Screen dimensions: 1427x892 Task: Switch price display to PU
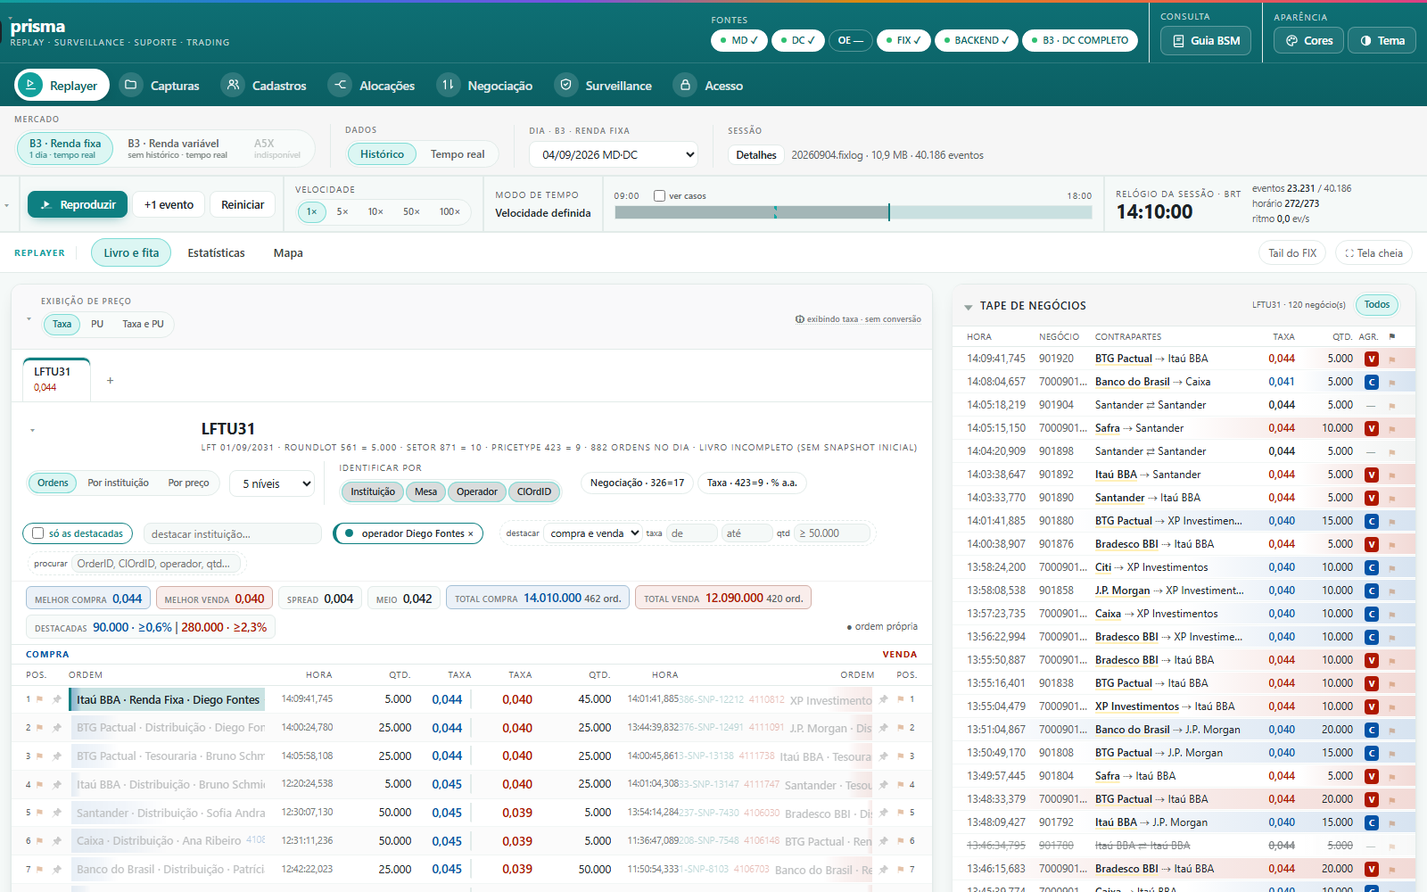[x=97, y=324]
